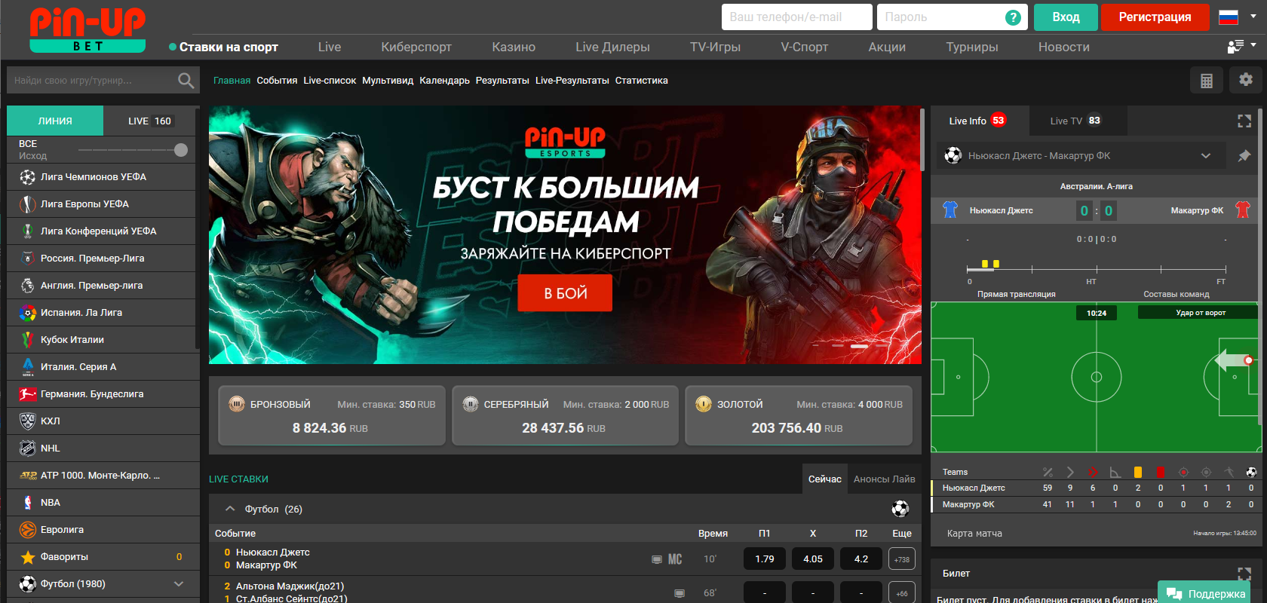Open Киберспорт in main navigation
The width and height of the screenshot is (1267, 603).
(x=416, y=47)
